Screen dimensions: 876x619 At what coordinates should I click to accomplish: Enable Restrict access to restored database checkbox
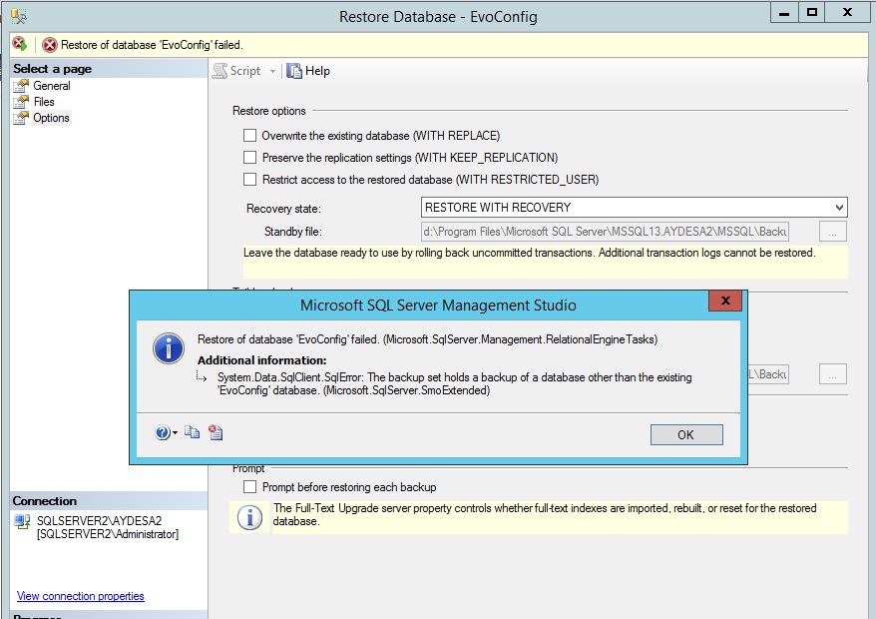(249, 179)
